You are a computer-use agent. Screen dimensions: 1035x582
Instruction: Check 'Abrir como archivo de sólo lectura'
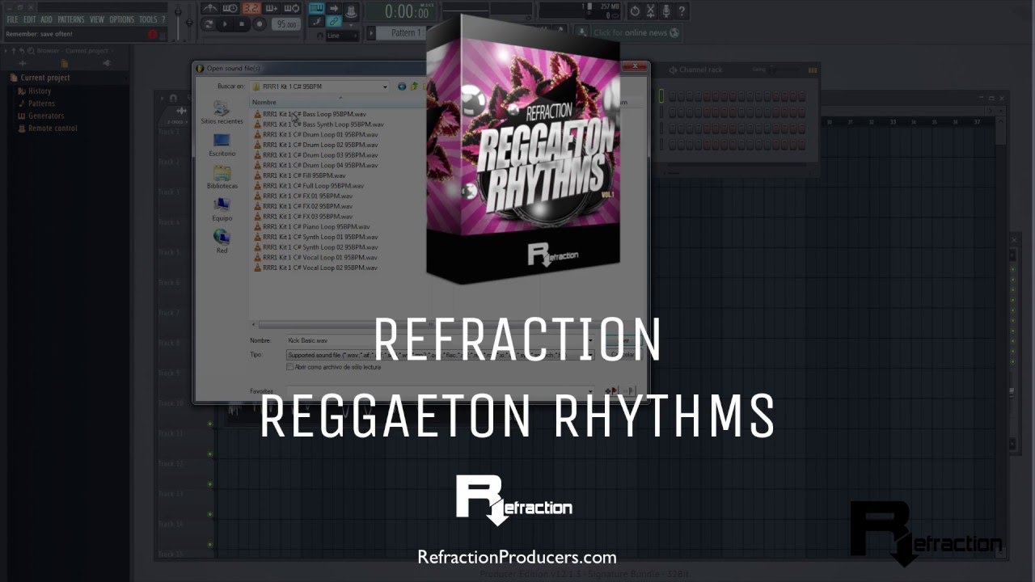click(x=290, y=367)
